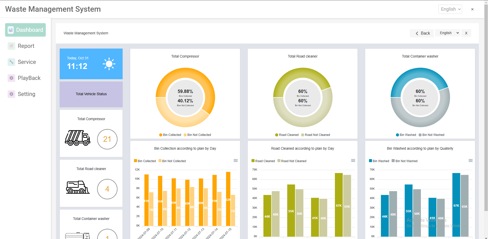This screenshot has width=488, height=239.
Task: Open the Bin Washed chart hamburger menu
Action: (x=471, y=161)
